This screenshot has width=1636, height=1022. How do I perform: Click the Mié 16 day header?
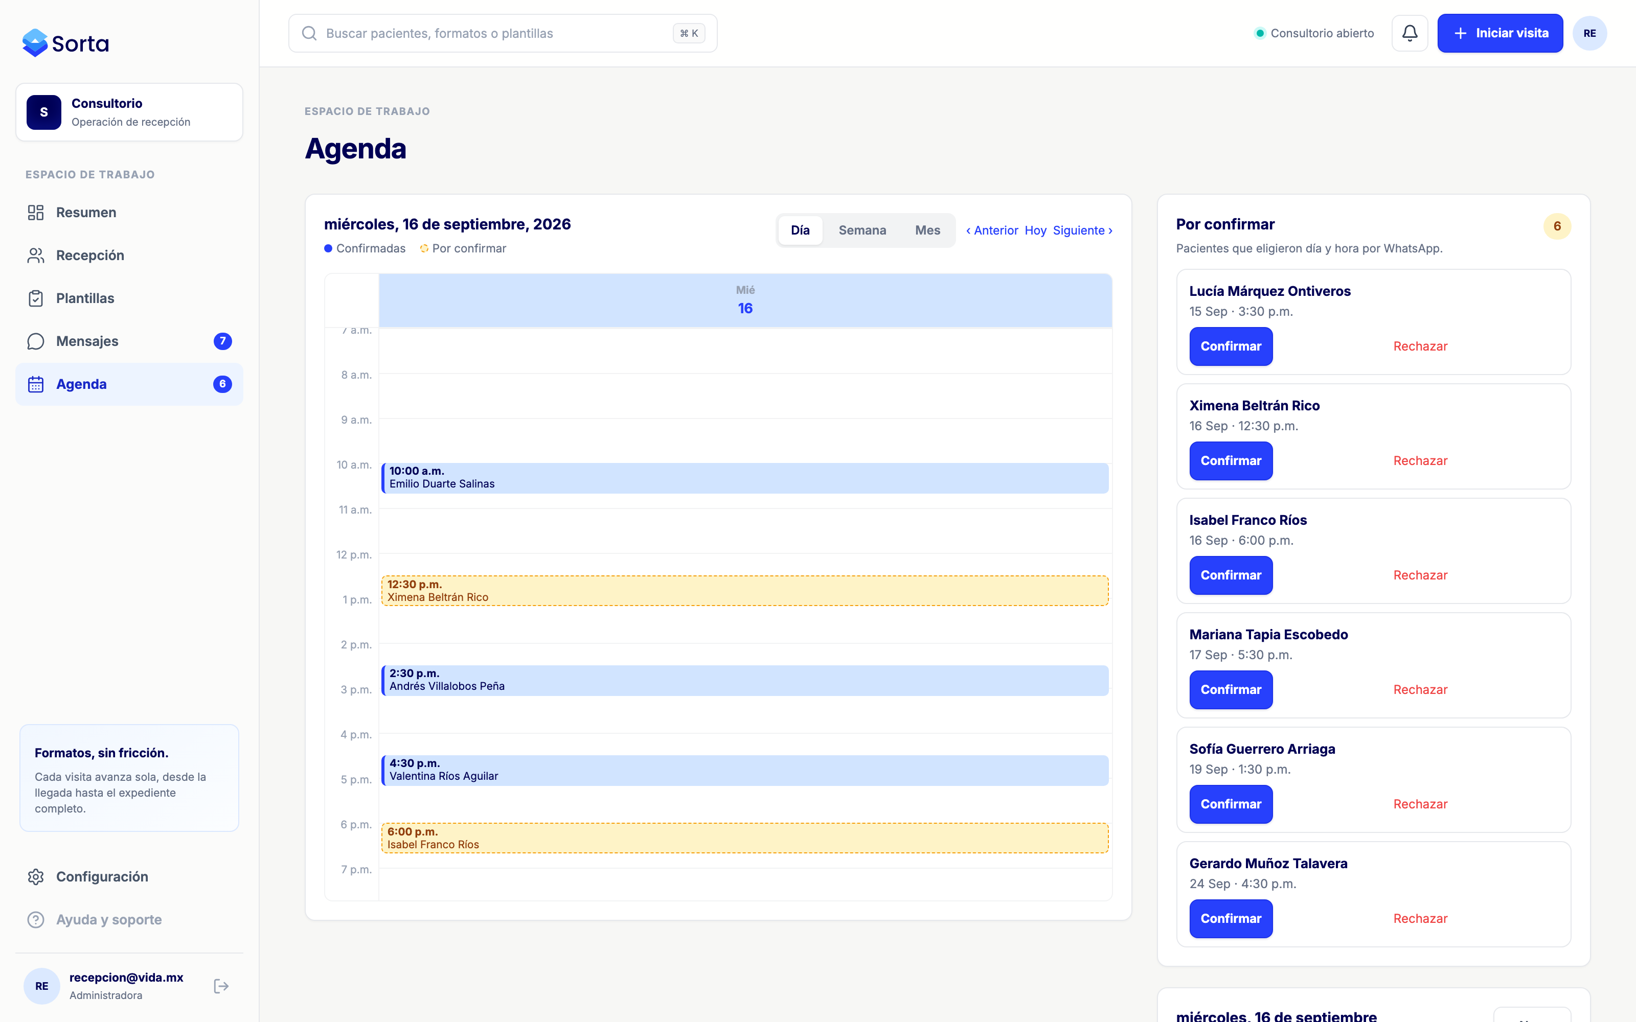coord(745,300)
